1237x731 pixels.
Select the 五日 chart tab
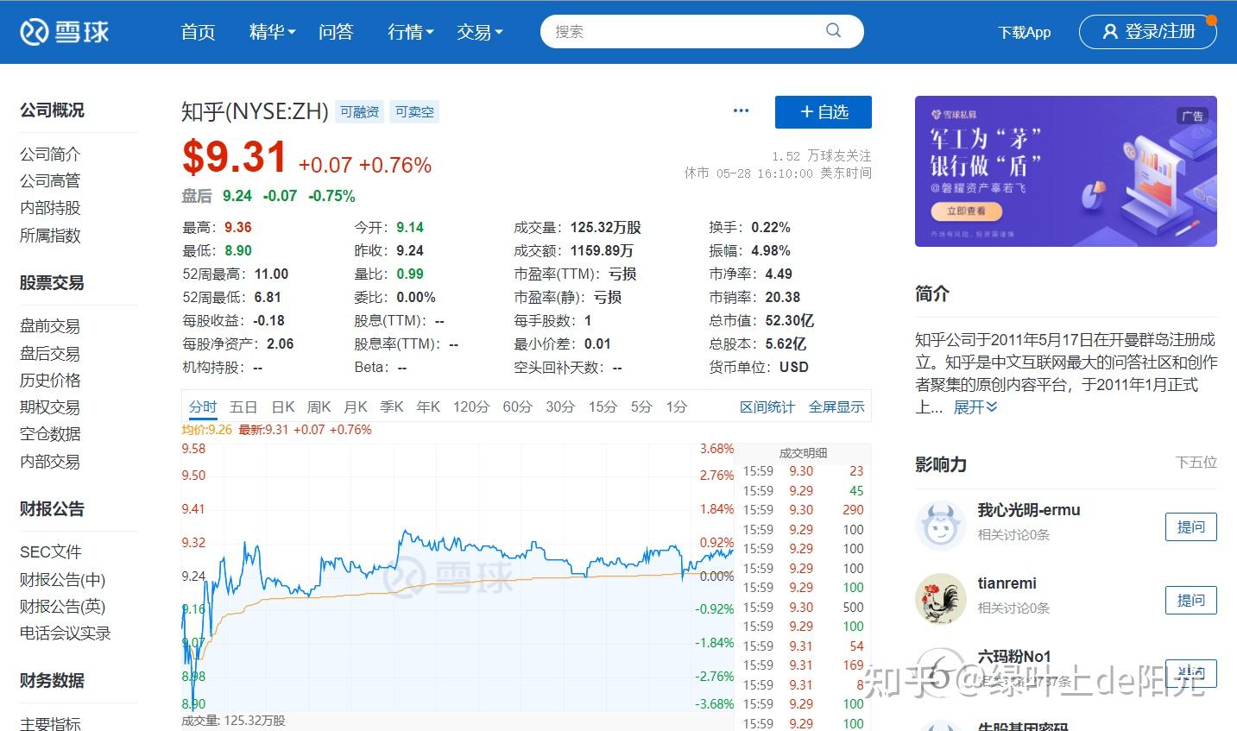[x=243, y=406]
